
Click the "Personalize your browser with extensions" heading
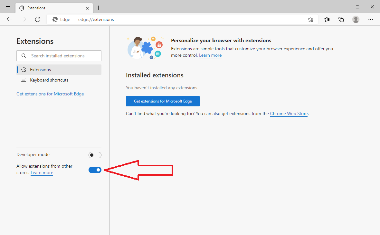(x=221, y=41)
